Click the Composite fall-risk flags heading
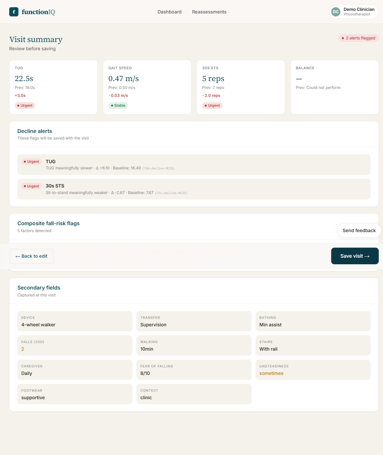 (48, 223)
